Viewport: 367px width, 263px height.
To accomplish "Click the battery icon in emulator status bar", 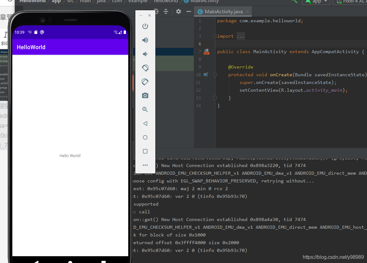I will (125, 32).
